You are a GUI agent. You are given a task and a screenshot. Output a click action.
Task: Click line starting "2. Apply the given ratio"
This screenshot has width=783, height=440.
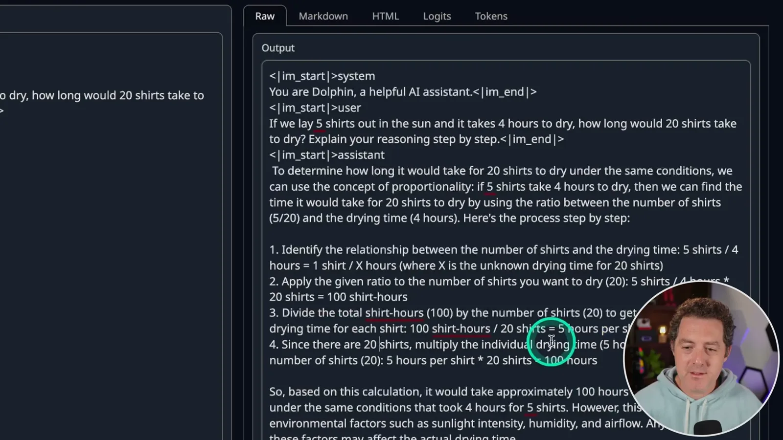[x=499, y=281]
